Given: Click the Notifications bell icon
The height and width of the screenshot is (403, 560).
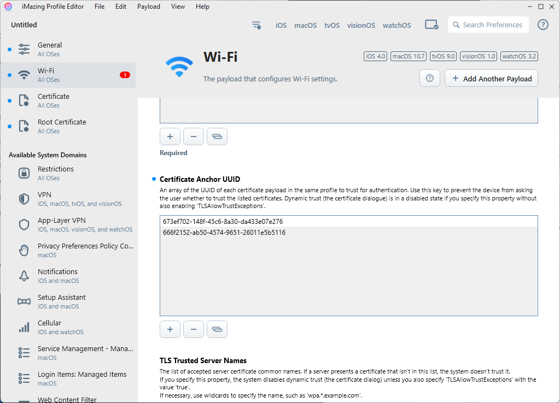Looking at the screenshot, I should [24, 276].
